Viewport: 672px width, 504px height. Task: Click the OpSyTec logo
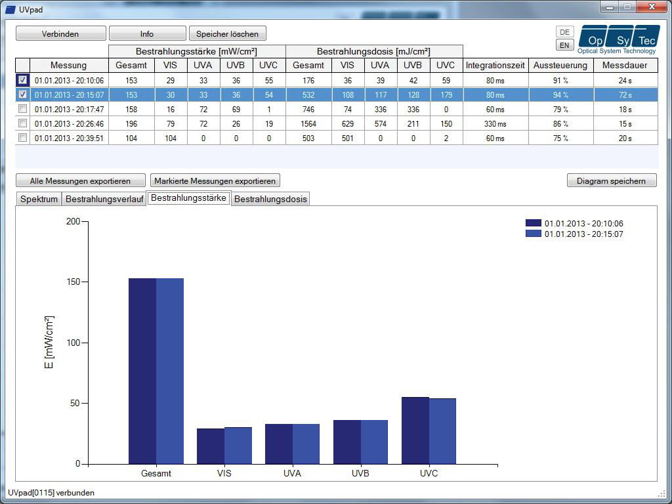pyautogui.click(x=618, y=39)
